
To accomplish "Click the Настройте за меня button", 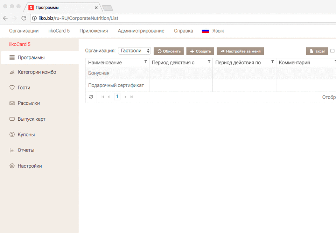I will pyautogui.click(x=240, y=51).
